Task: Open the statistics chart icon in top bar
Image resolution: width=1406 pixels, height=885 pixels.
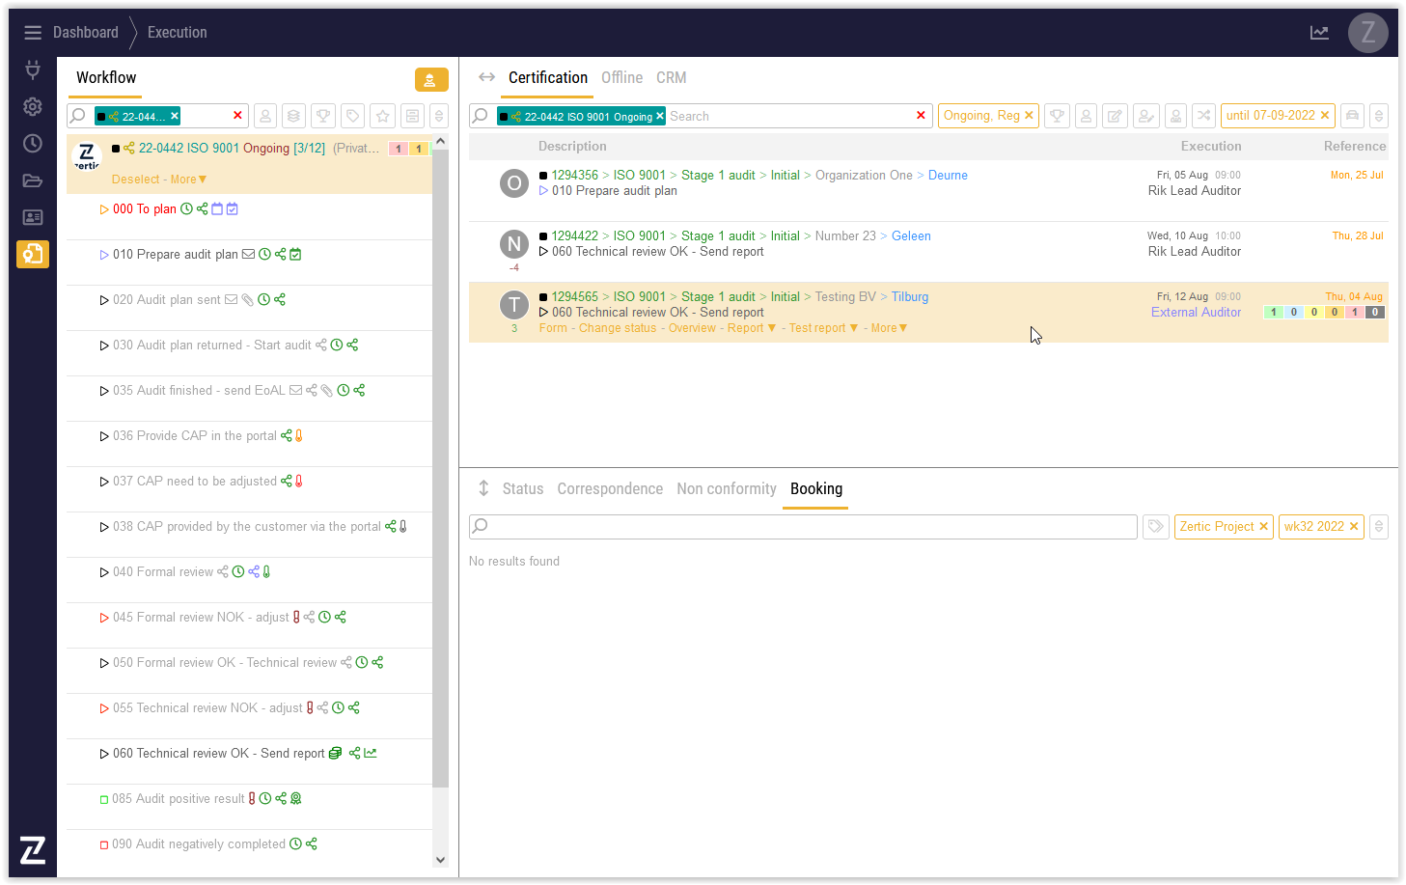Action: click(1319, 33)
